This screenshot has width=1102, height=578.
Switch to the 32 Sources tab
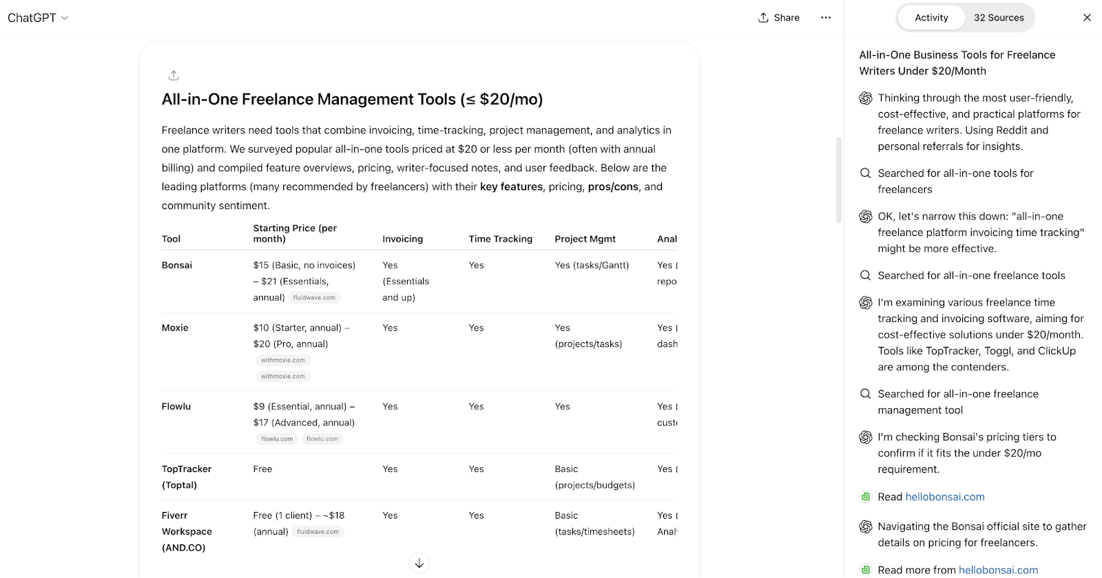pos(998,18)
